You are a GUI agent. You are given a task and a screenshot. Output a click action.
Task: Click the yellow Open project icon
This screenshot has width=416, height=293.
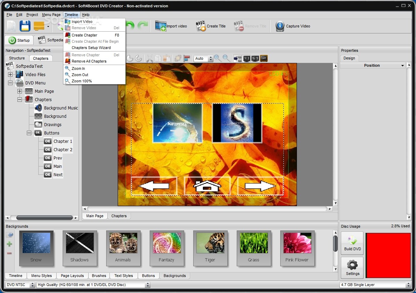point(39,26)
